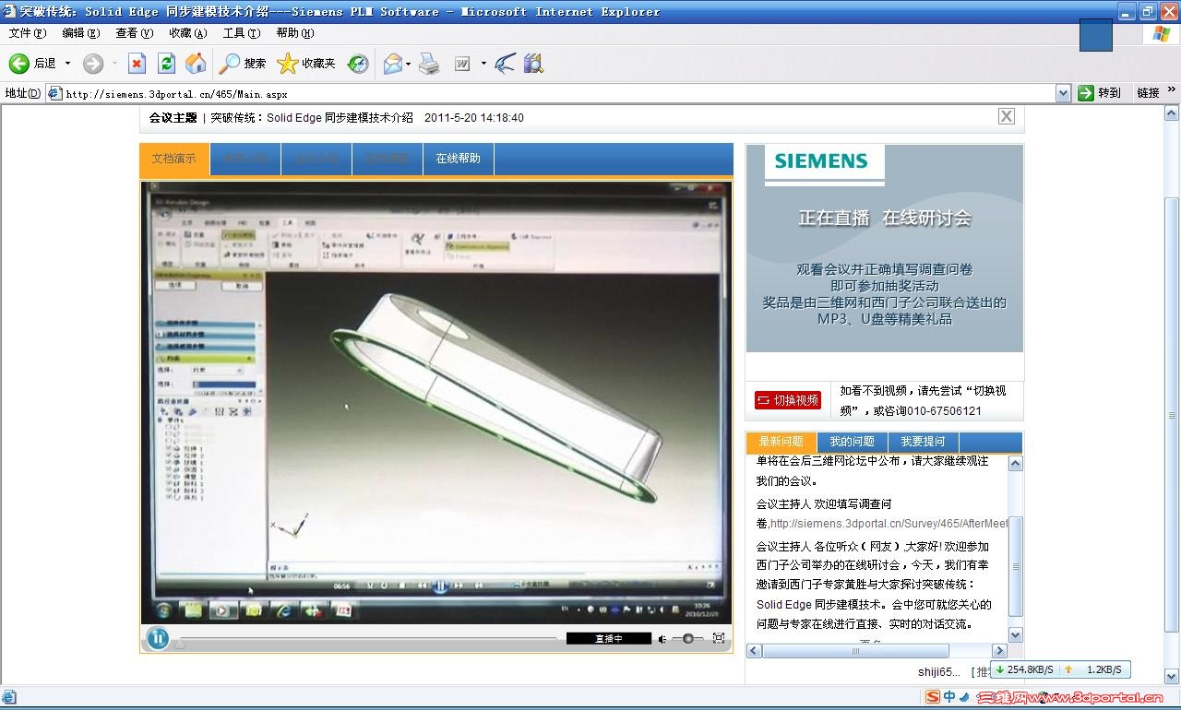Select the 我的问题 tab

[x=852, y=442]
